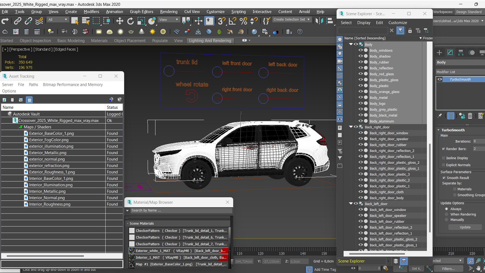Open Graph Editors menu
This screenshot has height=273, width=485.
coord(141,12)
